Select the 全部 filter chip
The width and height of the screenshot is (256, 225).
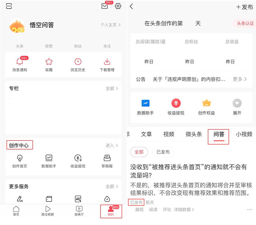[139, 152]
